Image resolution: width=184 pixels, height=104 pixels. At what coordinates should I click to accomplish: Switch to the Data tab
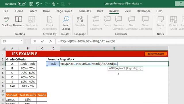point(100,11)
